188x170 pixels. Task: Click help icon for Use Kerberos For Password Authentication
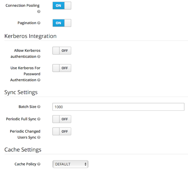click(x=39, y=80)
